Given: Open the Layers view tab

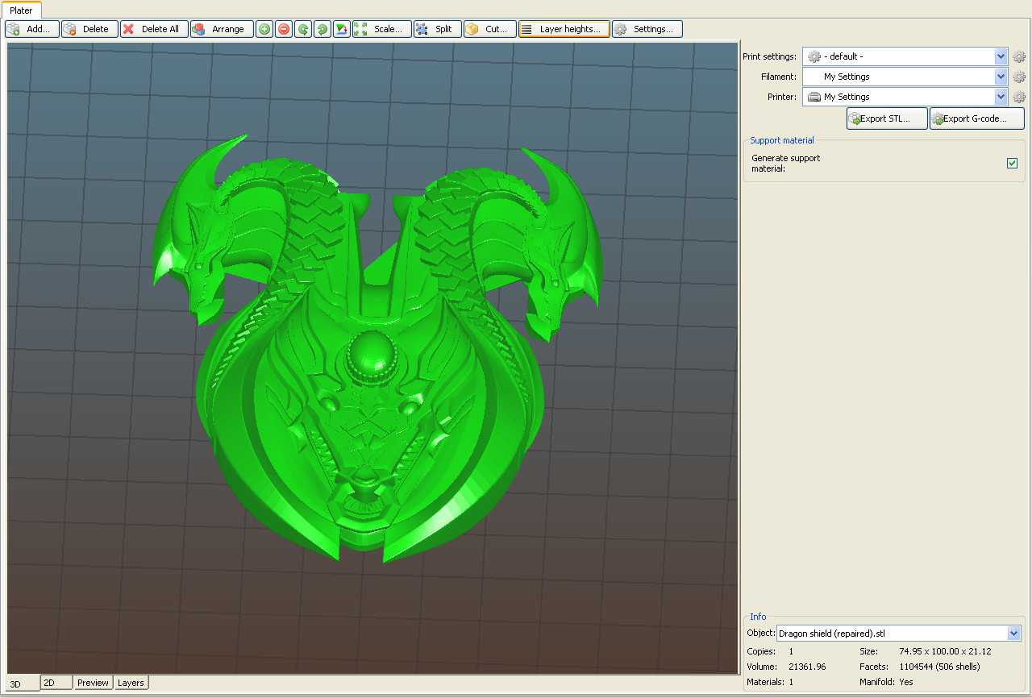Looking at the screenshot, I should click(x=131, y=683).
